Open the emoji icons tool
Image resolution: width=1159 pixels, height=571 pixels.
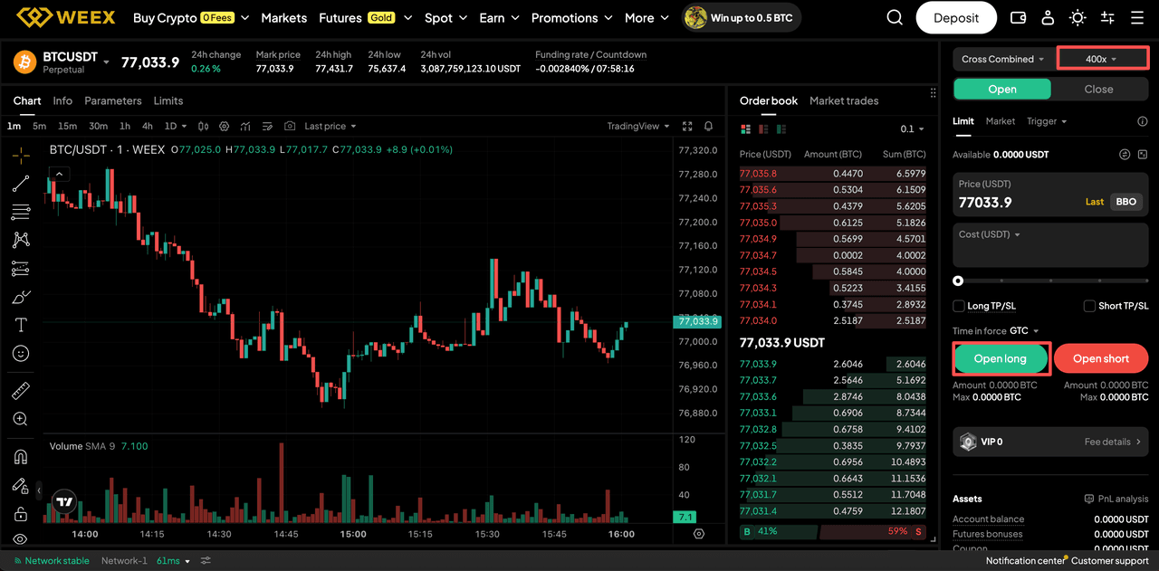(21, 353)
